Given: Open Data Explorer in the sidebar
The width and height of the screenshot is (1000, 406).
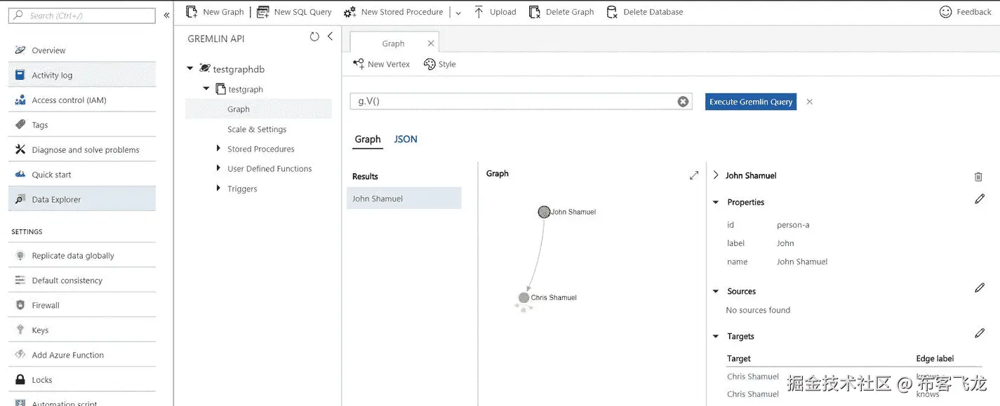Looking at the screenshot, I should [56, 200].
